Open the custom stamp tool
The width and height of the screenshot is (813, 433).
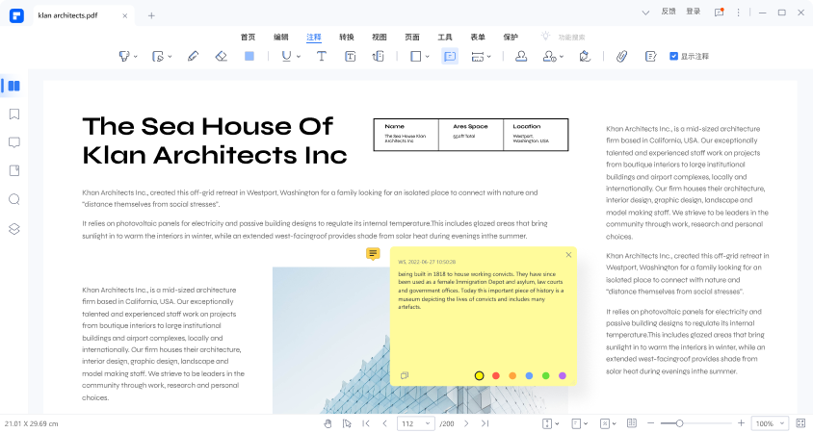[549, 56]
